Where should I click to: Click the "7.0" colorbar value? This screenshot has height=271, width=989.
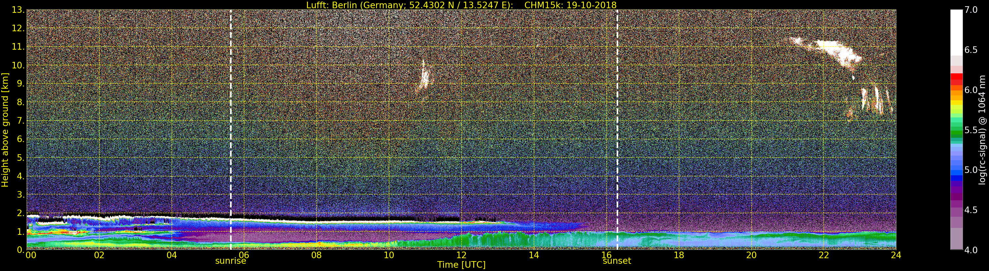point(971,10)
